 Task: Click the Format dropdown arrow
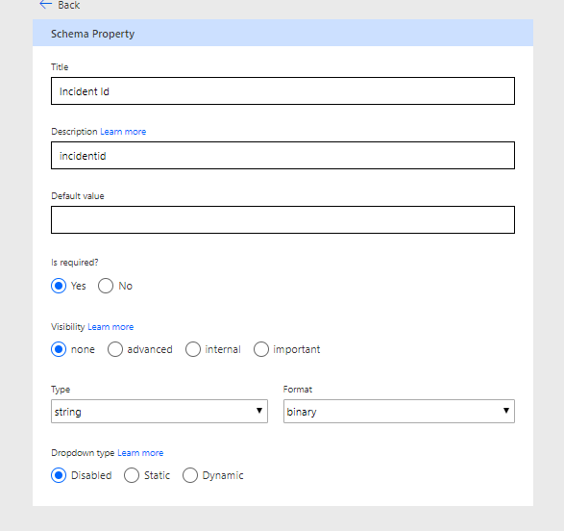[x=506, y=411]
